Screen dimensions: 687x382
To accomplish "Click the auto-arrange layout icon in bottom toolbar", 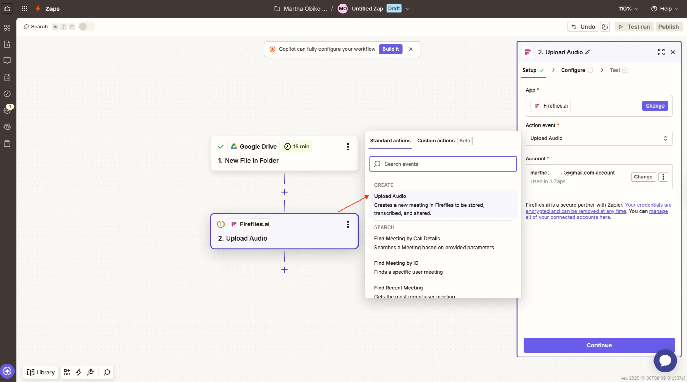I will (x=67, y=372).
